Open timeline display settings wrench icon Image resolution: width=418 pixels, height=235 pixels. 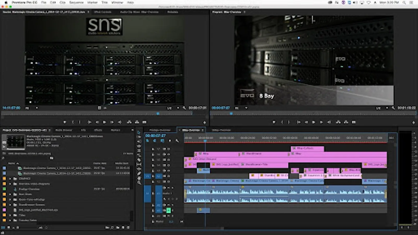pos(177,141)
